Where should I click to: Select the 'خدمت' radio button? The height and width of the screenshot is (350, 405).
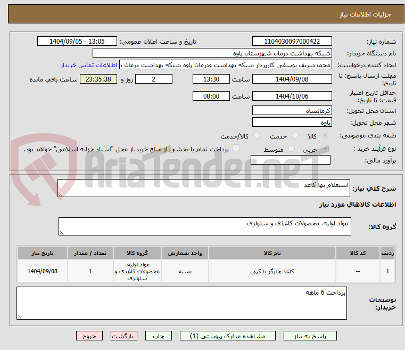tap(295, 135)
